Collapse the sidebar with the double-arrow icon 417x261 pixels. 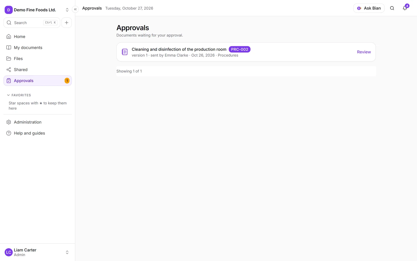[x=75, y=9]
